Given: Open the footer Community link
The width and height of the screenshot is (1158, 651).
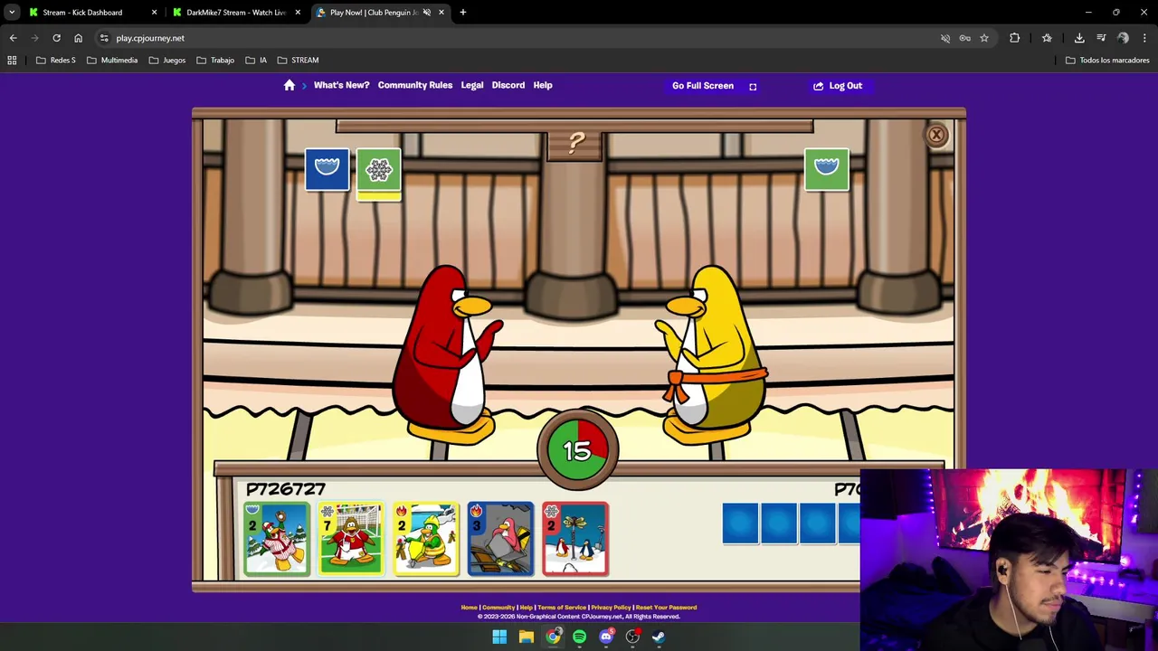Looking at the screenshot, I should (498, 608).
